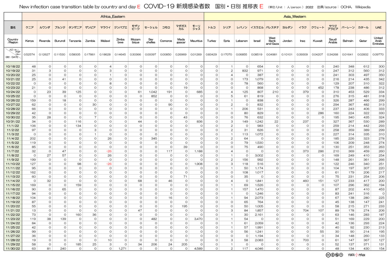
Task: Click the COVID-19 新規感染者数 page title
Action: coord(177,6)
